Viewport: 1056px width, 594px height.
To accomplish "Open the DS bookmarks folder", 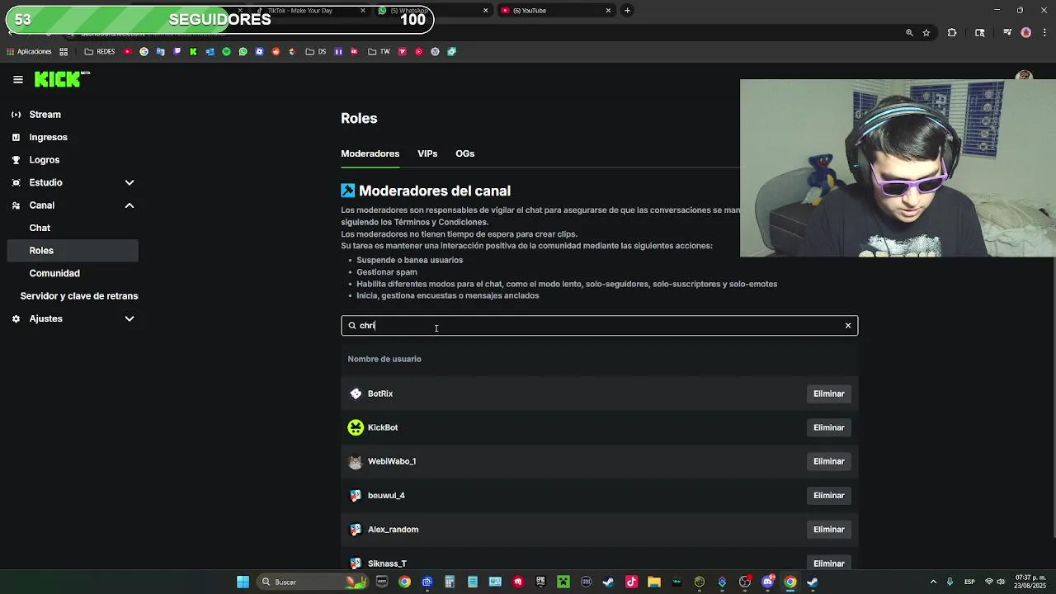I will point(315,51).
